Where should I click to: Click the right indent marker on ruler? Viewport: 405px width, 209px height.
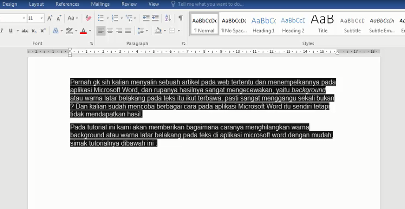point(337,52)
